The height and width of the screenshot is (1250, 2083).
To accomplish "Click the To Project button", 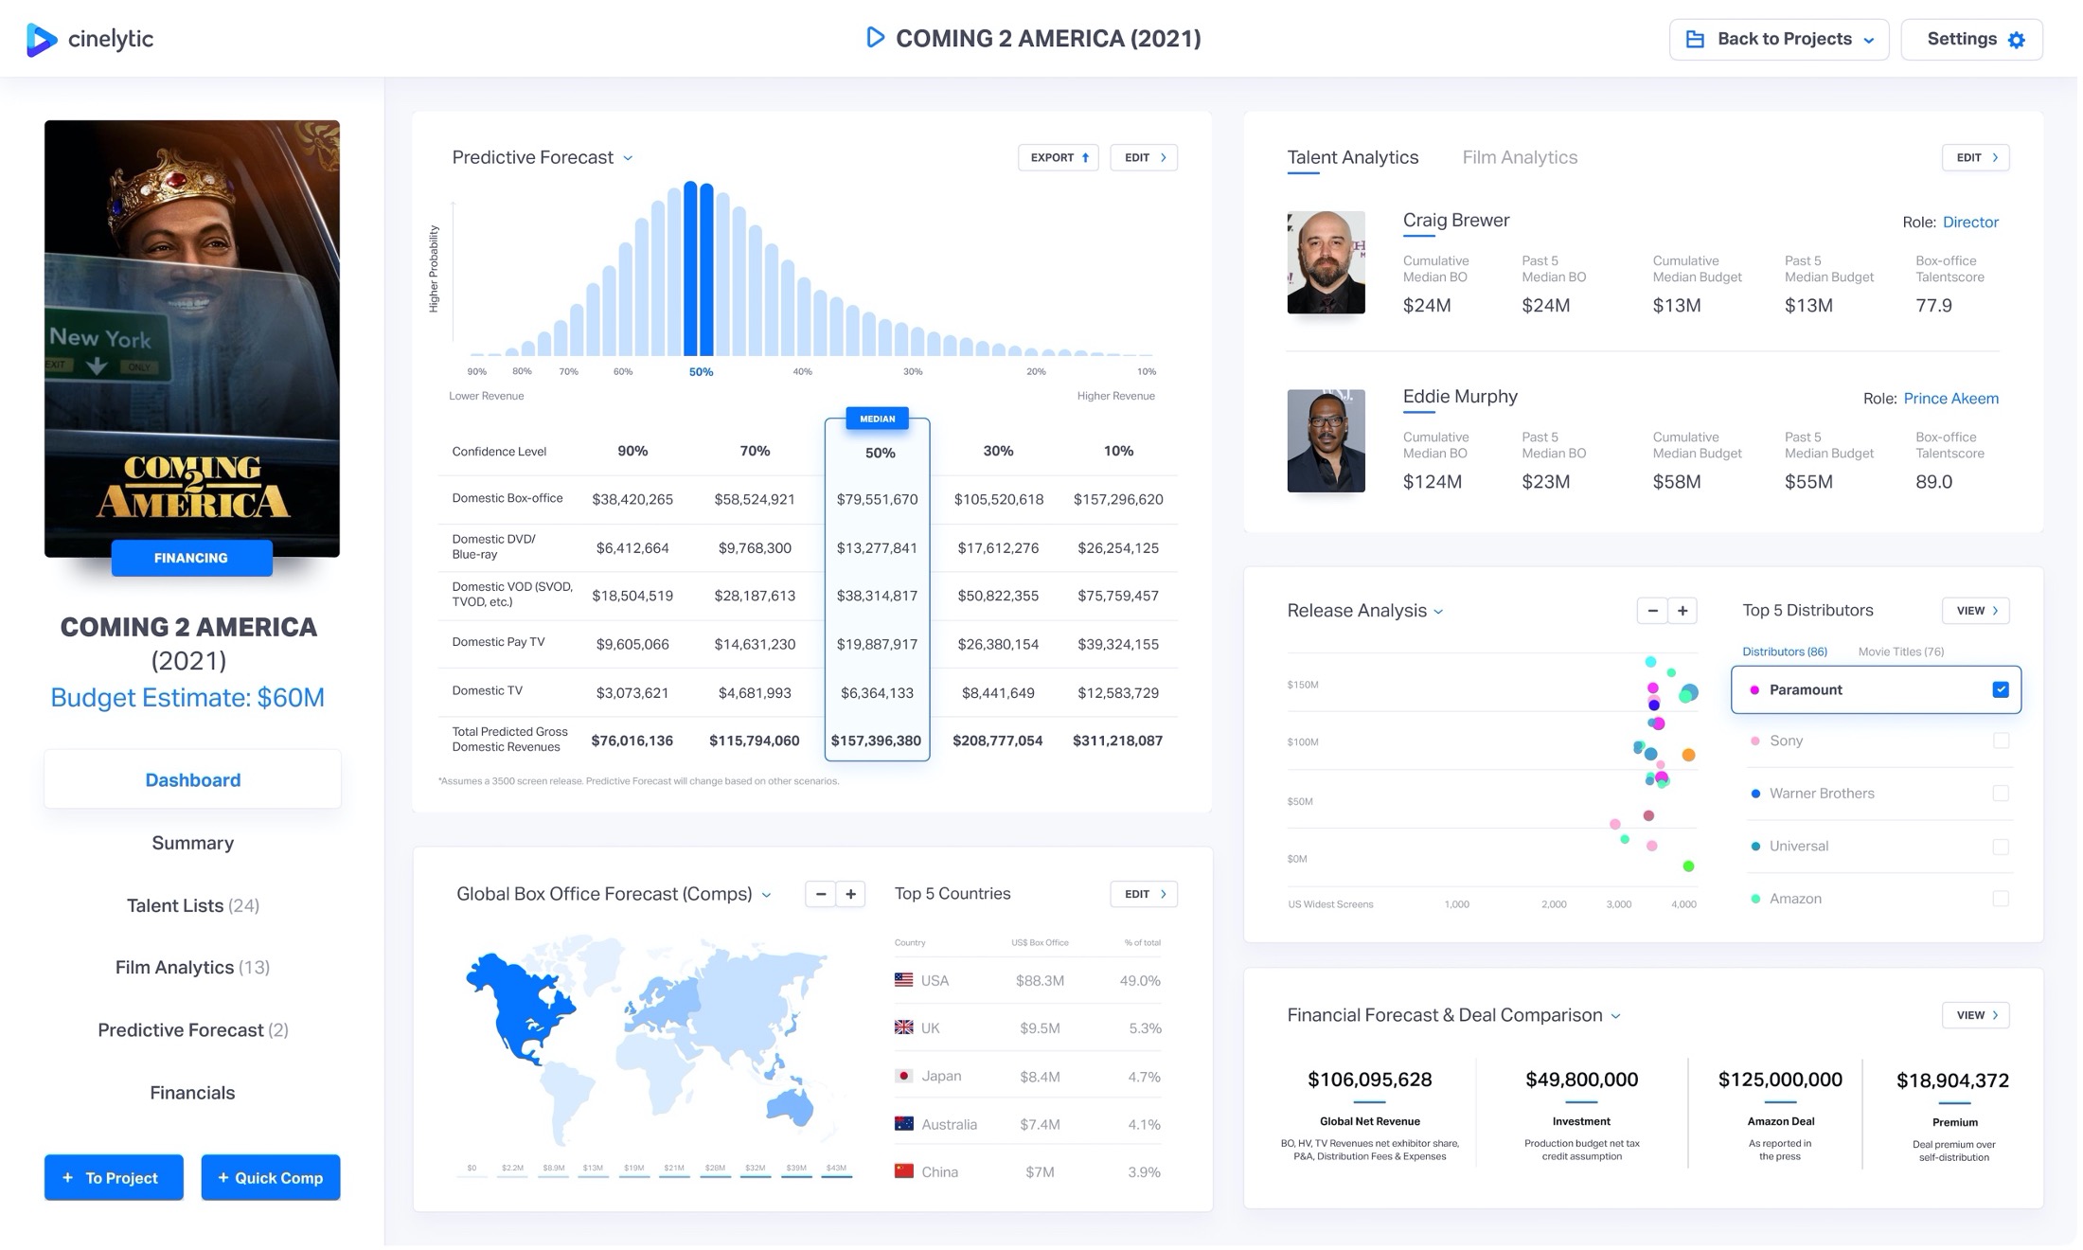I will (114, 1177).
